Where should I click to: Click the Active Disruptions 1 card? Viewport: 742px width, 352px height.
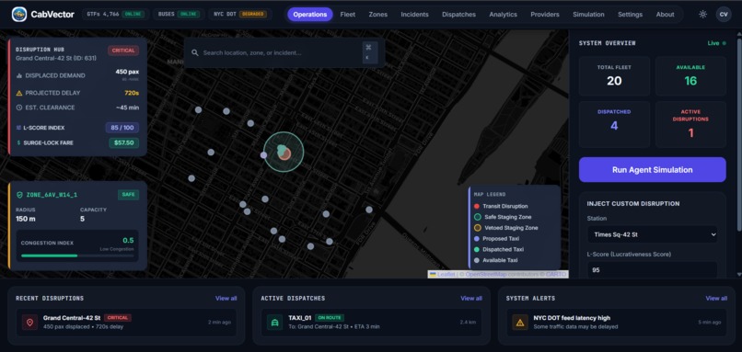point(690,125)
